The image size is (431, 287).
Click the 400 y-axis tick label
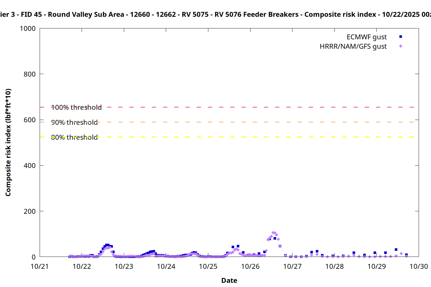click(30, 166)
